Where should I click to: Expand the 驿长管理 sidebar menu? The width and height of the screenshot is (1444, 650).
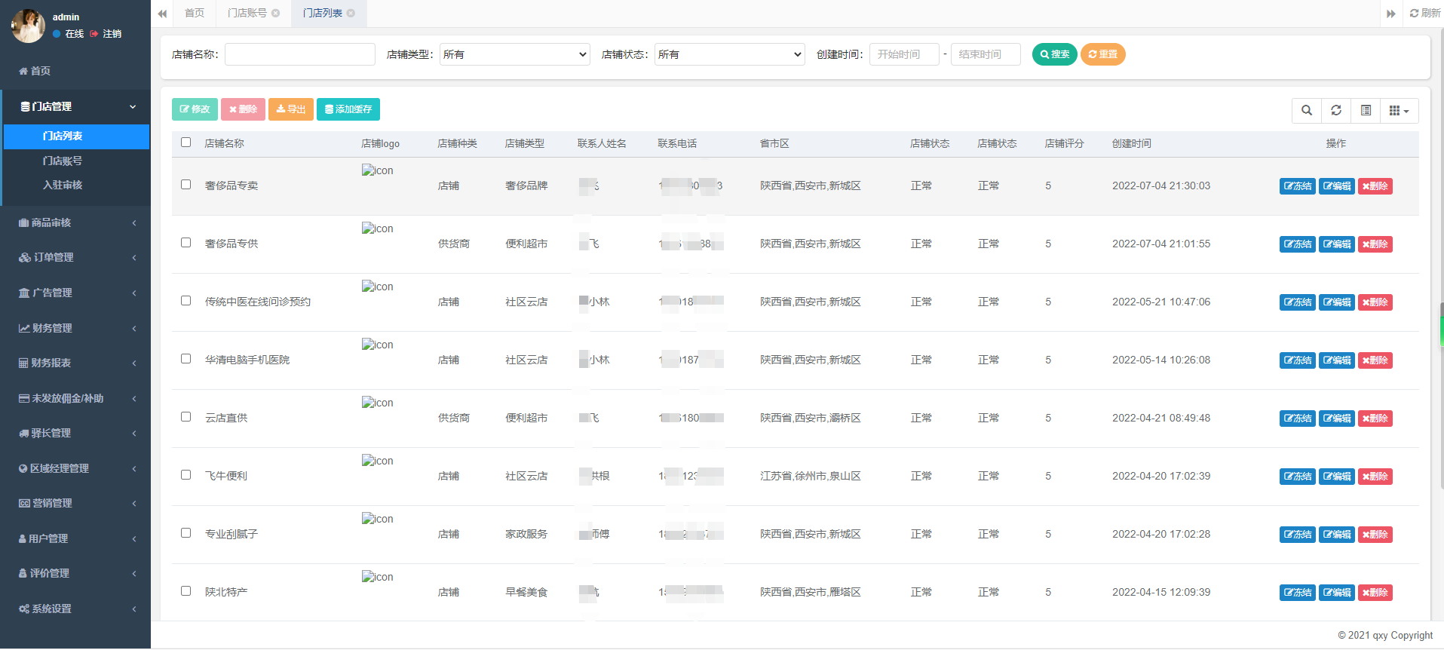[75, 433]
